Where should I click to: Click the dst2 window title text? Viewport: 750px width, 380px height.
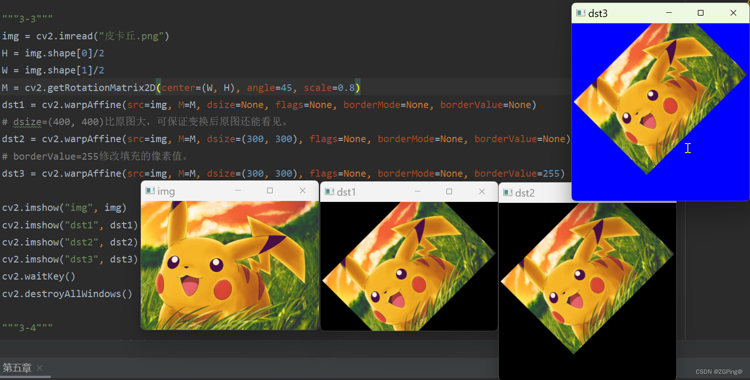(x=525, y=193)
